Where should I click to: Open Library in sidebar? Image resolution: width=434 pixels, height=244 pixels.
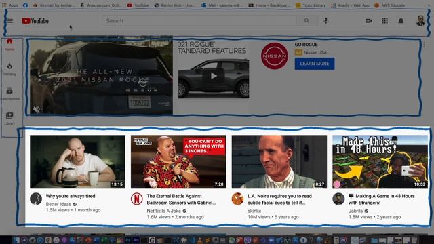coord(9,119)
